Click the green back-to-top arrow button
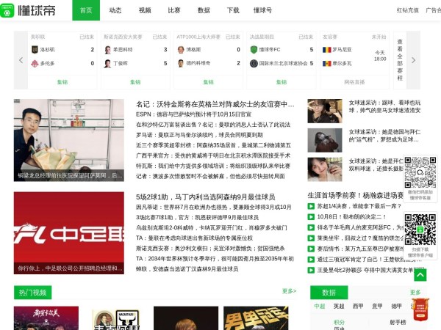441x330 pixels. [420, 275]
